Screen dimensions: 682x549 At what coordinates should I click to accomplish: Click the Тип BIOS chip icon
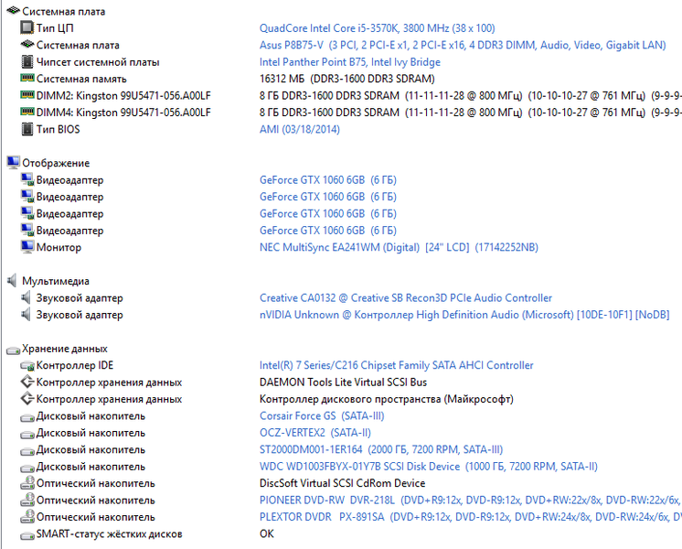tap(27, 130)
